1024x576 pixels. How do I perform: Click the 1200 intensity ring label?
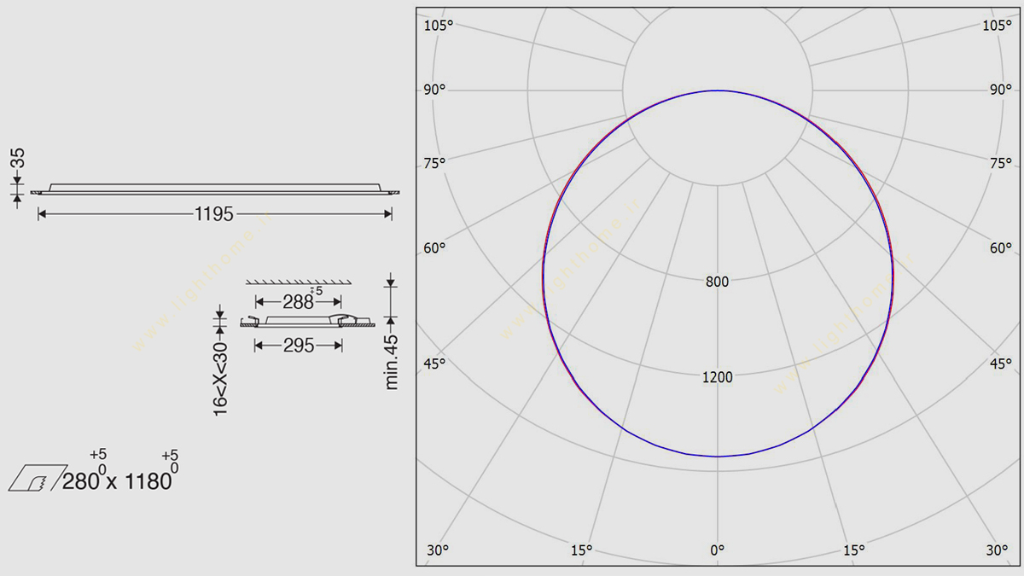(717, 377)
